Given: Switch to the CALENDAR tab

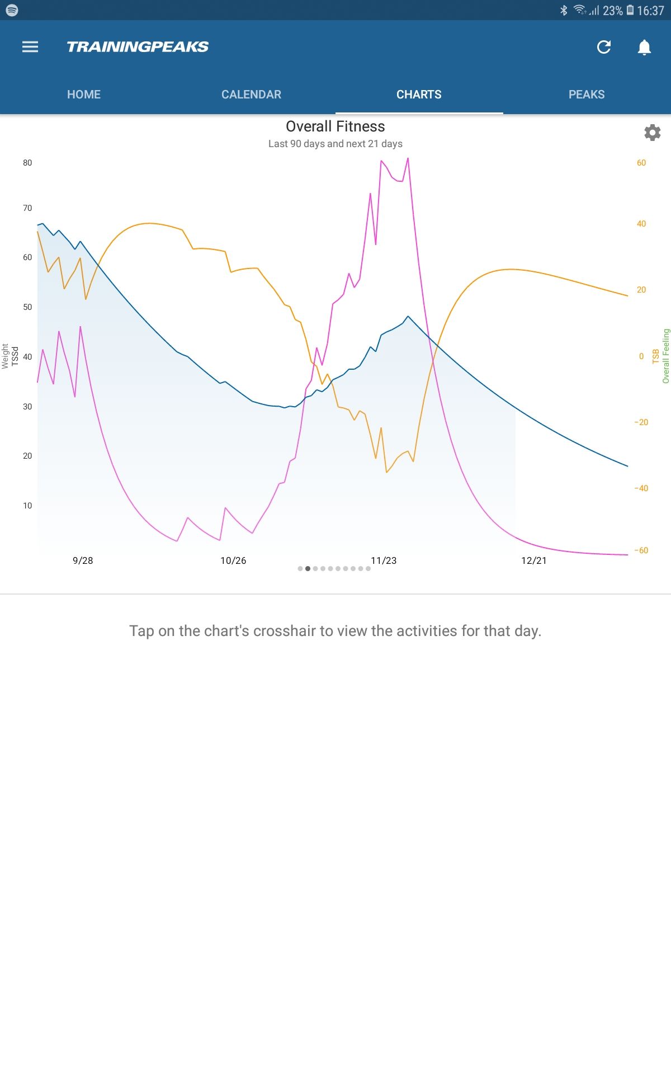Looking at the screenshot, I should (251, 94).
